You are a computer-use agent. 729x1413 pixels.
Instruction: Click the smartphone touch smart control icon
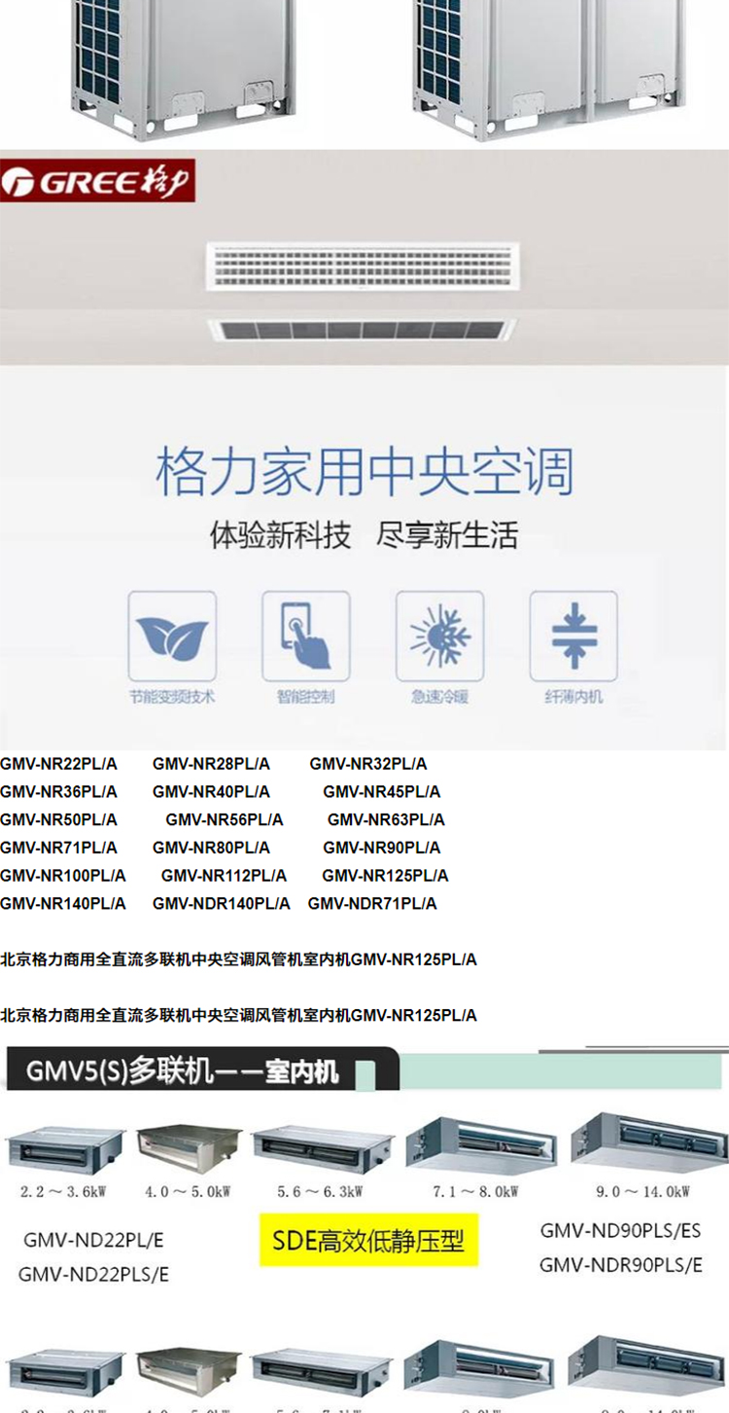tap(305, 635)
